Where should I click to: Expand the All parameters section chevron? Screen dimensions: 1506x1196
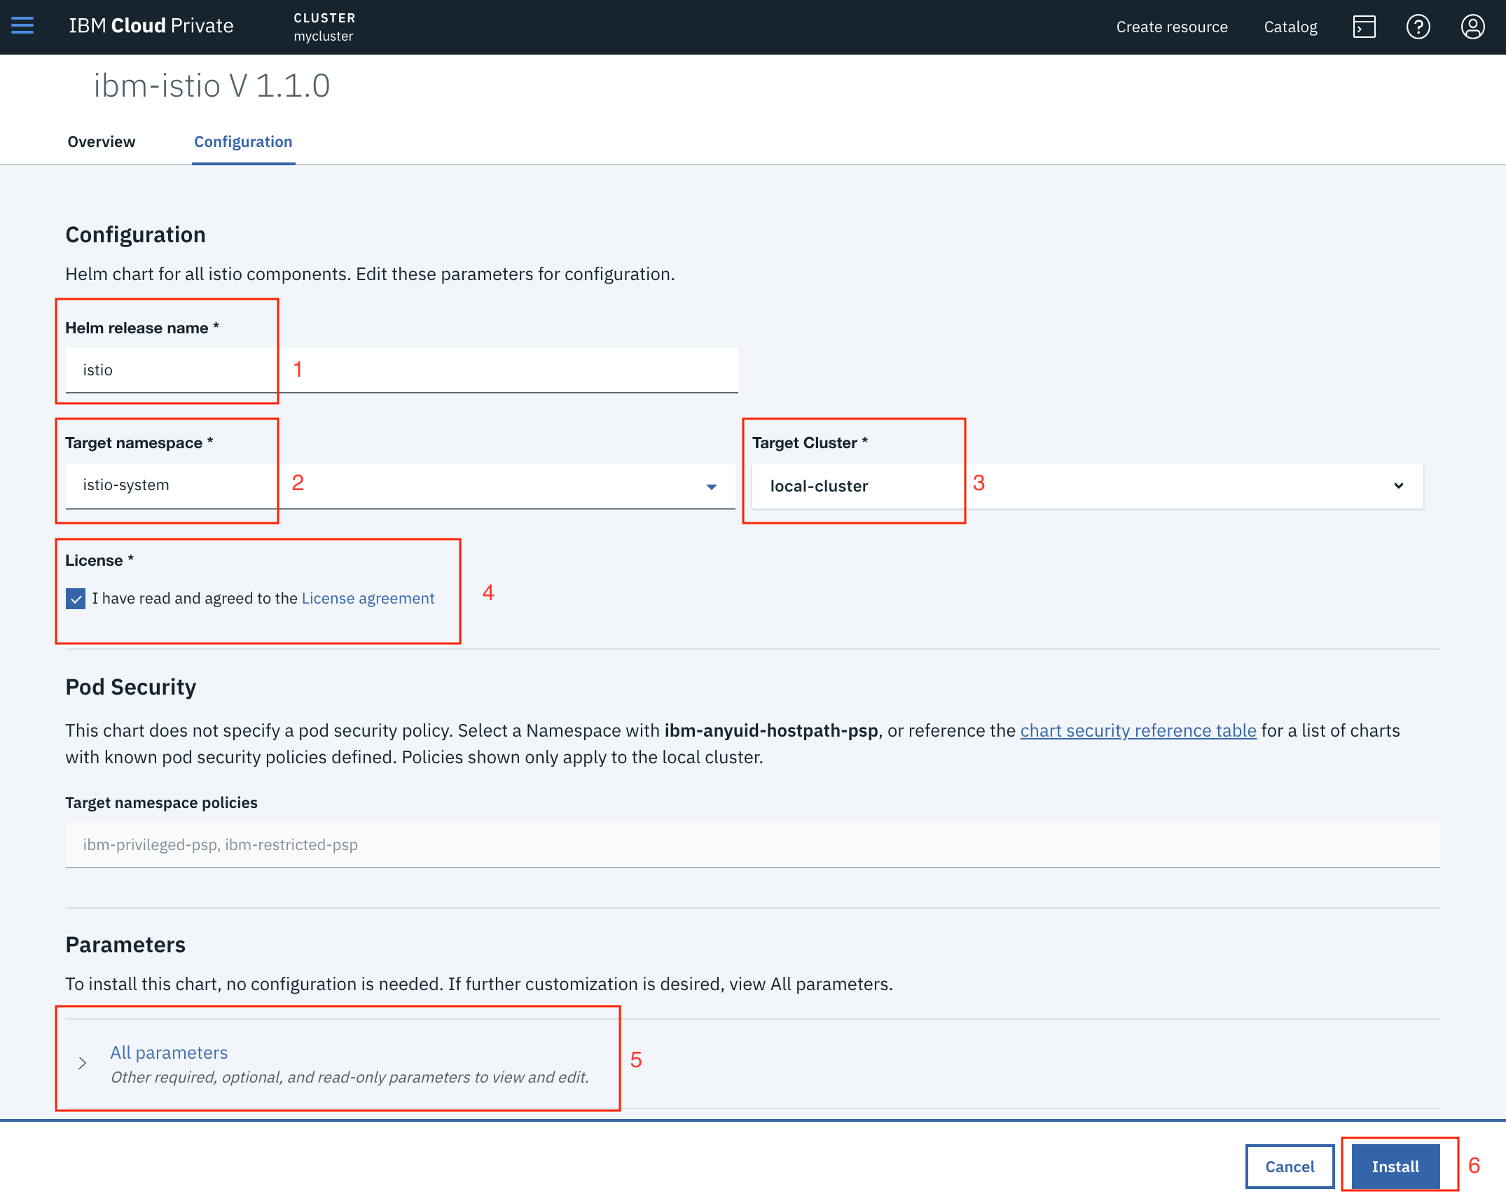(83, 1063)
